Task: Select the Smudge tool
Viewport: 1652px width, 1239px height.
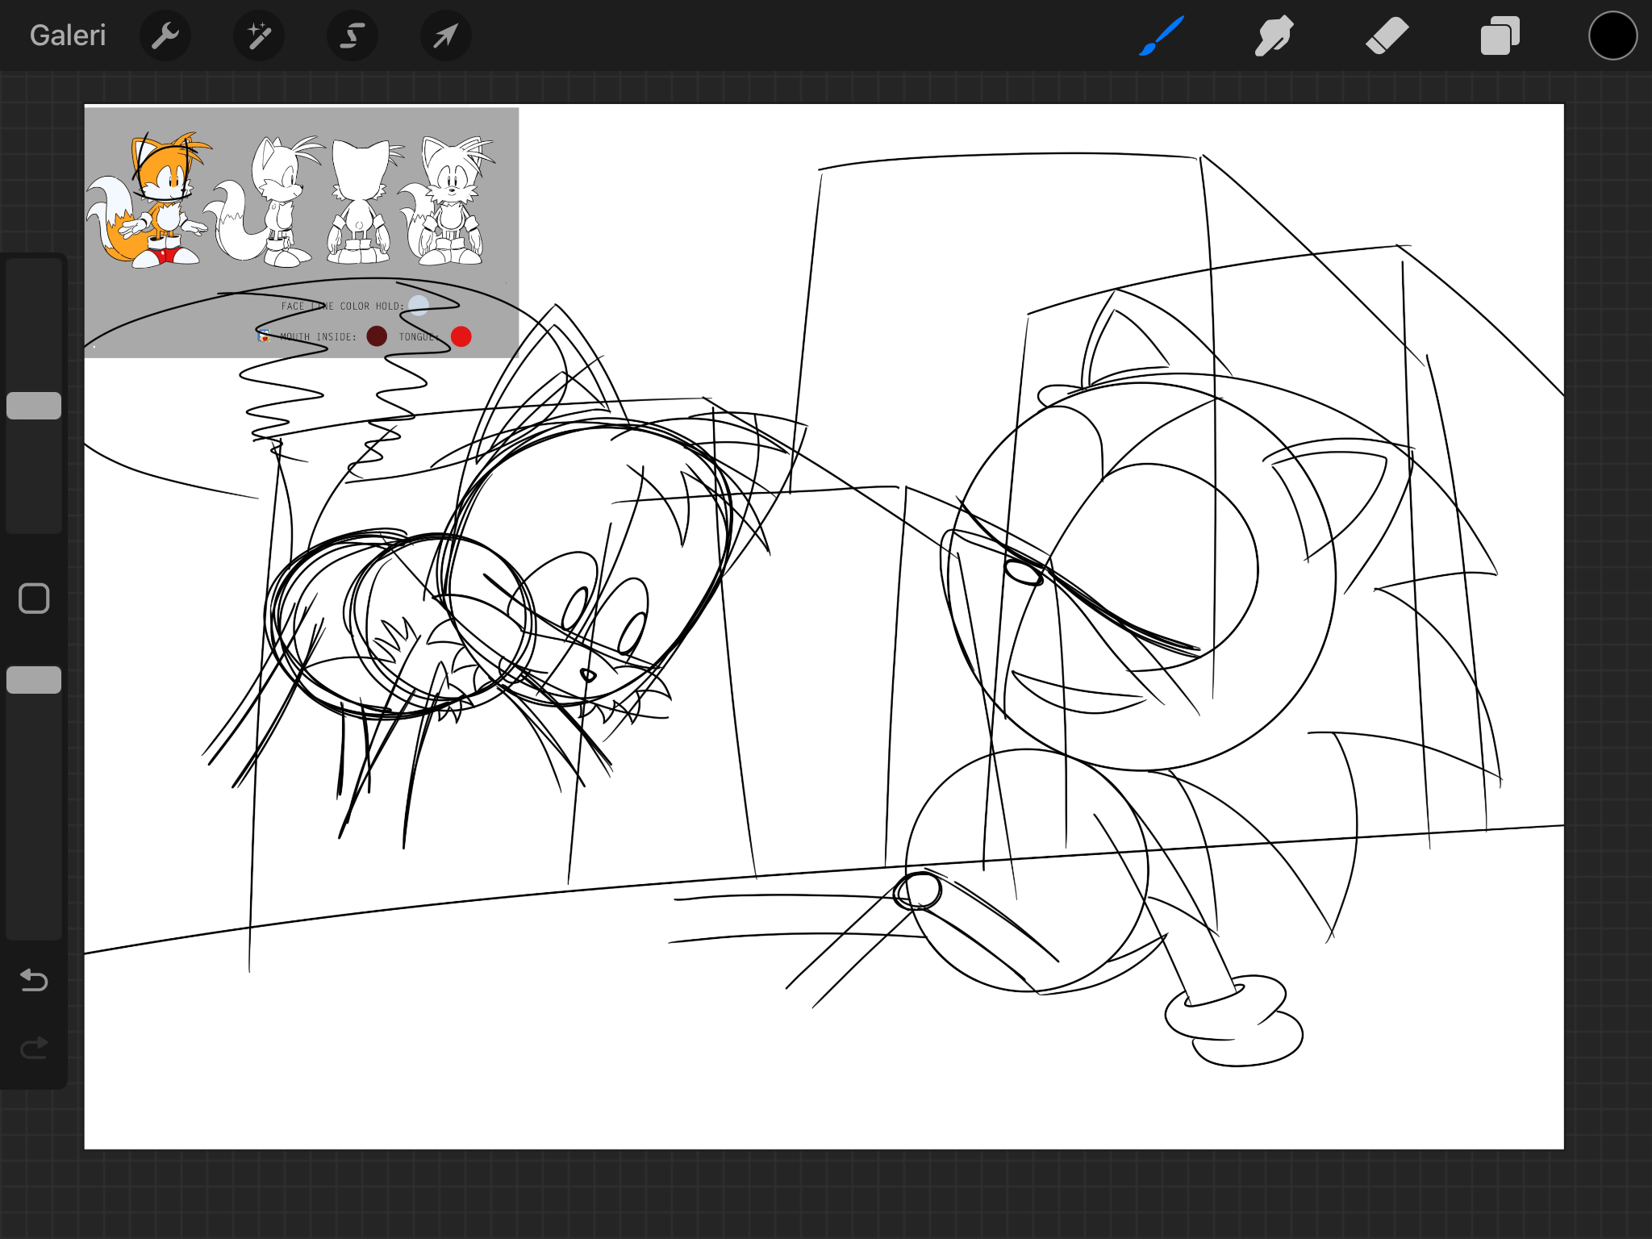Action: pyautogui.click(x=1274, y=35)
